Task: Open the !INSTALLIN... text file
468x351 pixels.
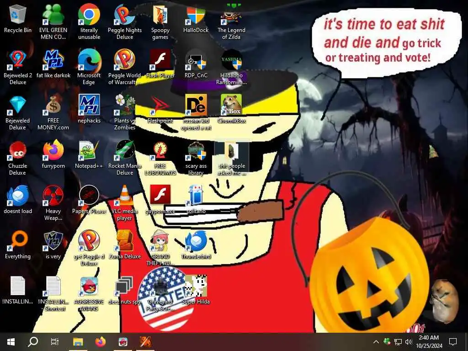Action: [x=18, y=290]
